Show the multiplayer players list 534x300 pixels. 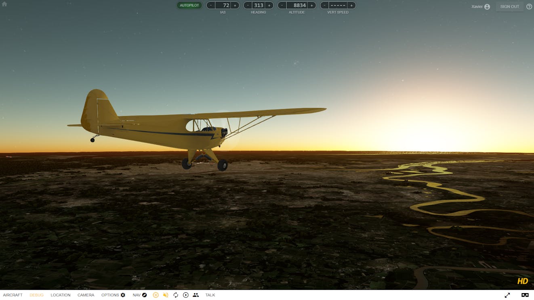pos(196,295)
